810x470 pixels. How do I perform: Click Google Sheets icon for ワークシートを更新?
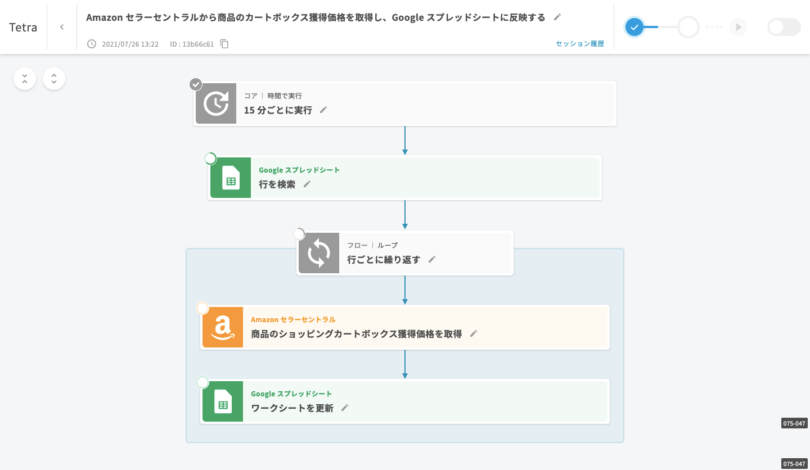pyautogui.click(x=223, y=401)
